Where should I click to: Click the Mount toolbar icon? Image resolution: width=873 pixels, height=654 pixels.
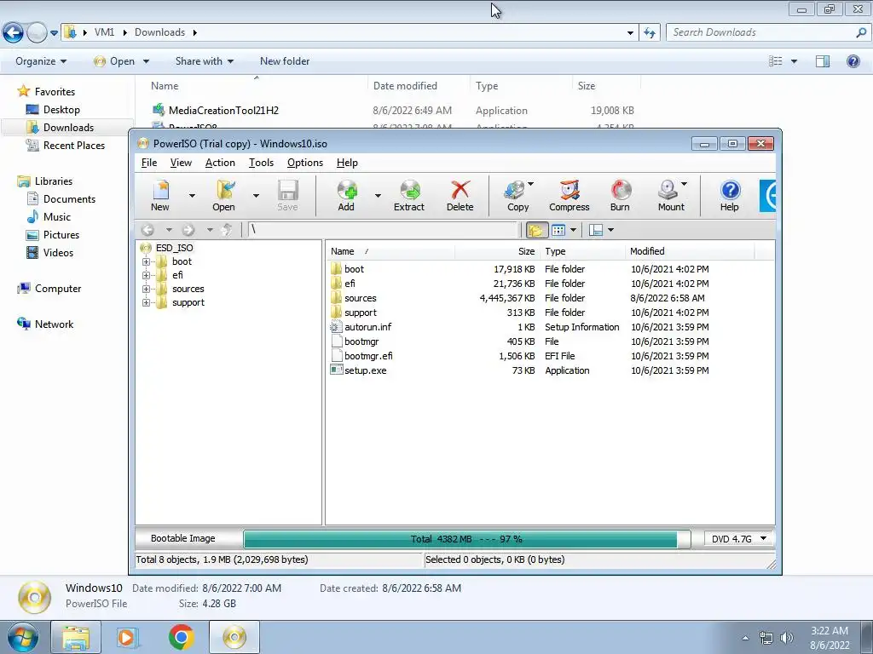pos(669,195)
